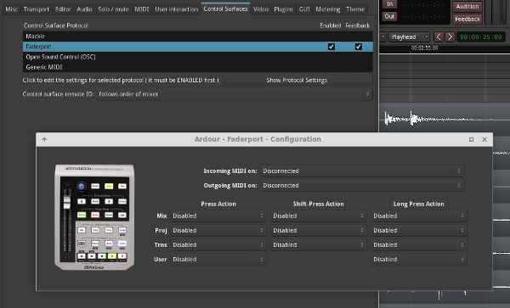This screenshot has width=510, height=308.
Task: Open the Editor preferences tab
Action: tap(63, 9)
